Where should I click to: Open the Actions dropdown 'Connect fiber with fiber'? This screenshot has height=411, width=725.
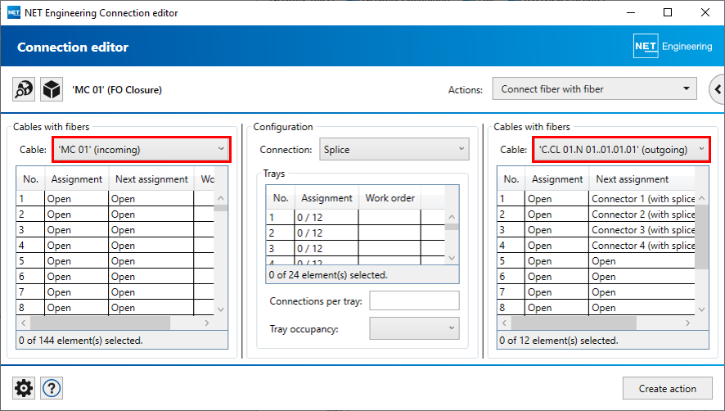pos(595,89)
